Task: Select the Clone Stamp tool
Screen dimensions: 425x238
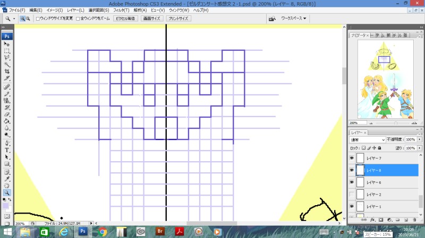Action: (x=7, y=101)
